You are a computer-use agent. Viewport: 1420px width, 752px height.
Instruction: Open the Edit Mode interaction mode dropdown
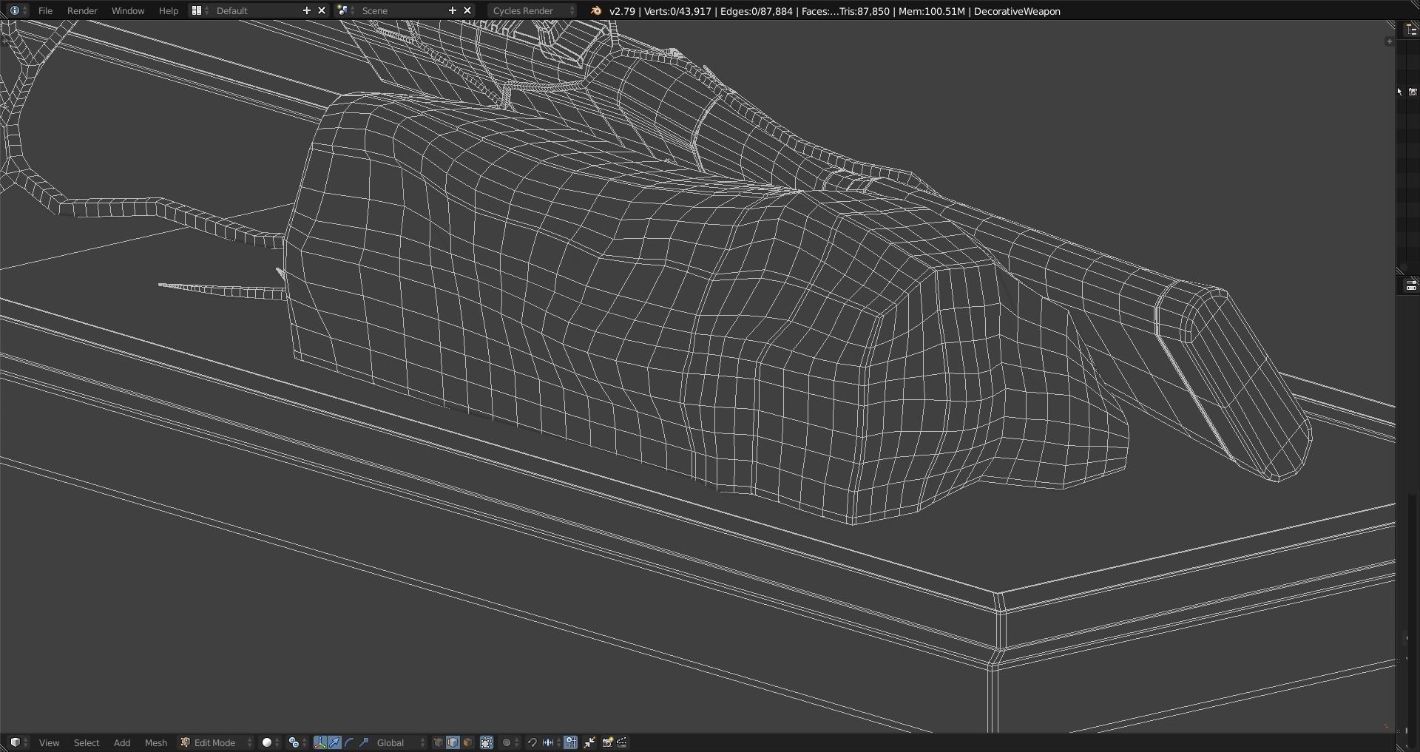(216, 742)
